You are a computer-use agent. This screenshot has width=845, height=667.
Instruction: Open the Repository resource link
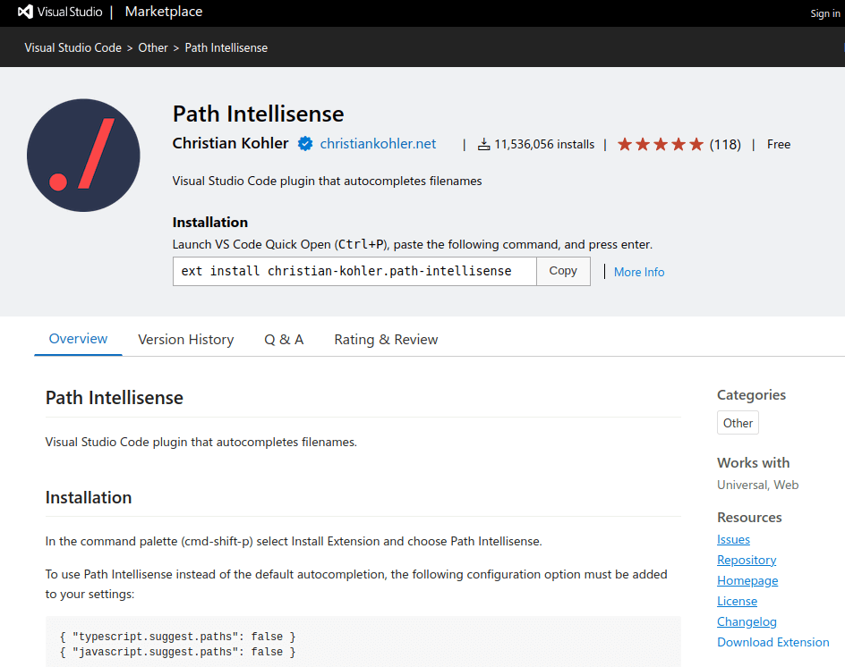pos(747,560)
